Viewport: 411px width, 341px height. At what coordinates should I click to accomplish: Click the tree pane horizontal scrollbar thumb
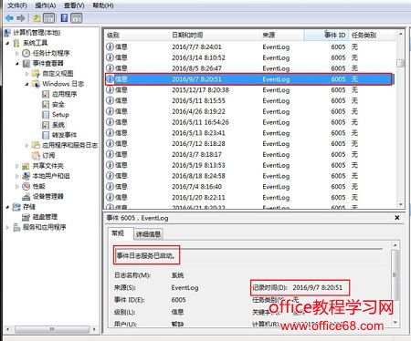pyautogui.click(x=52, y=329)
